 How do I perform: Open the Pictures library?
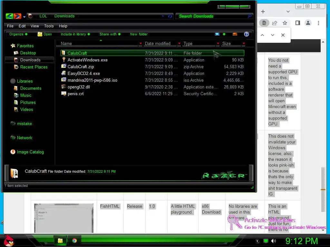[x=28, y=103]
